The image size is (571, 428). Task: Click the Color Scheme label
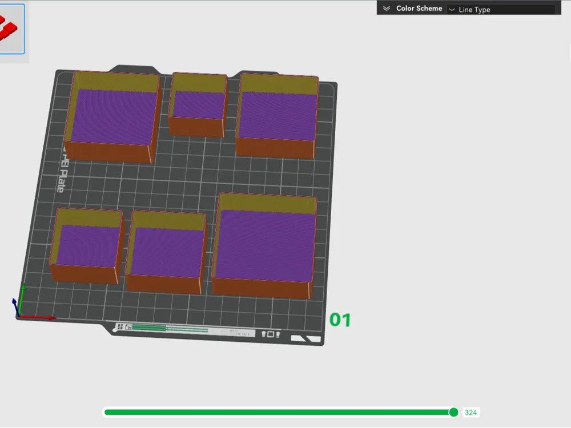tap(419, 9)
